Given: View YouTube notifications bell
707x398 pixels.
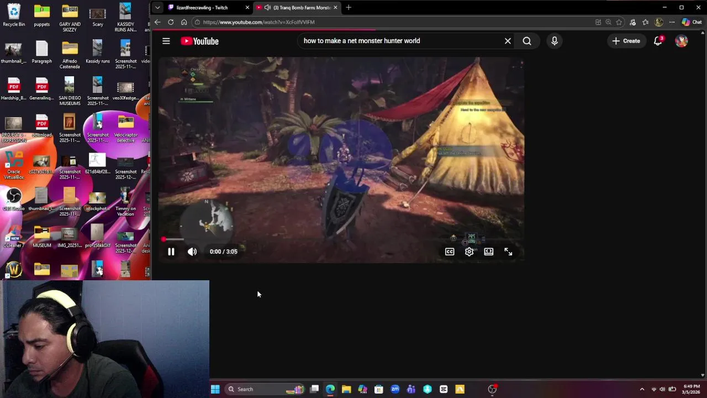Looking at the screenshot, I should pyautogui.click(x=658, y=41).
